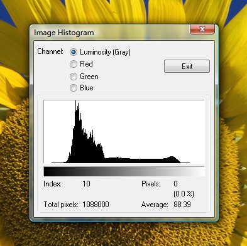Viewport: 247px width, 246px height.
Task: Click the Pixels percentage (0.0 %) text
Action: pos(184,194)
